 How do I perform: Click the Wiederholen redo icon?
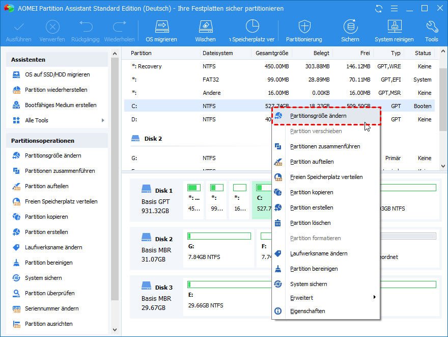tap(120, 27)
